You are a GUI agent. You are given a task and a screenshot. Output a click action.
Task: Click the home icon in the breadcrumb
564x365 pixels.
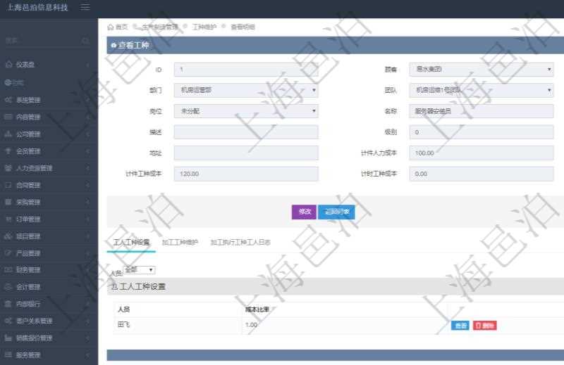pyautogui.click(x=111, y=27)
